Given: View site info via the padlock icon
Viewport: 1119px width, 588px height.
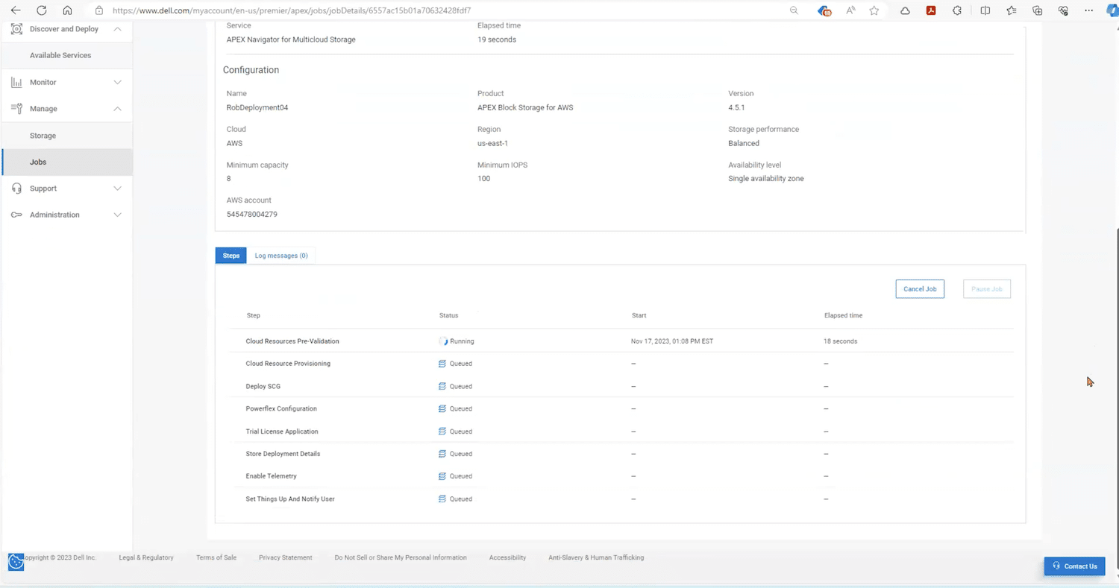Looking at the screenshot, I should (99, 10).
